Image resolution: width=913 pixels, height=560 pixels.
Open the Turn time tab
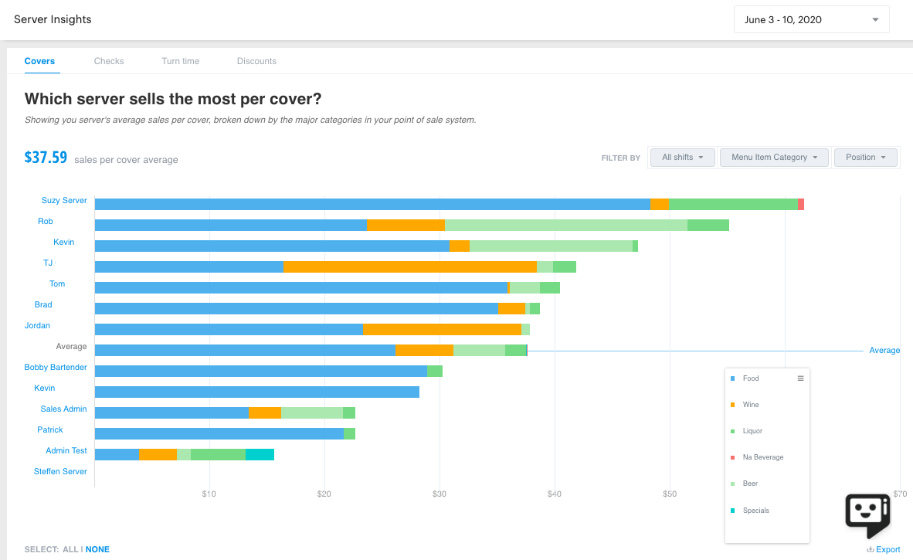(180, 61)
